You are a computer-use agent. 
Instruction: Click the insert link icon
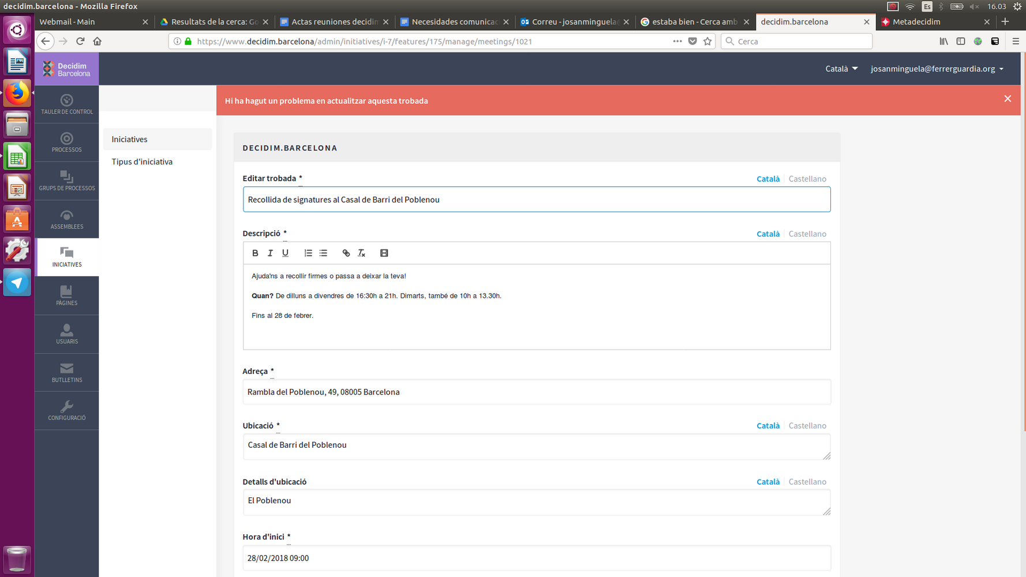[346, 253]
